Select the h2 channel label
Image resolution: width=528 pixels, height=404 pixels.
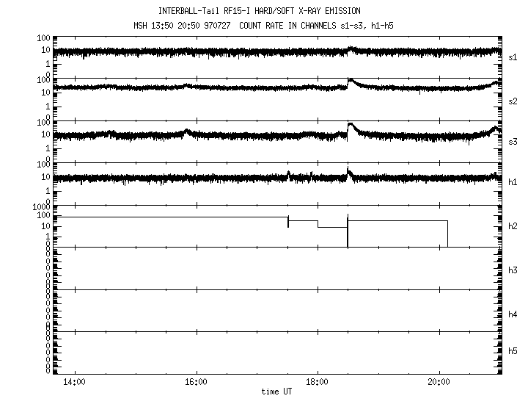pos(513,226)
